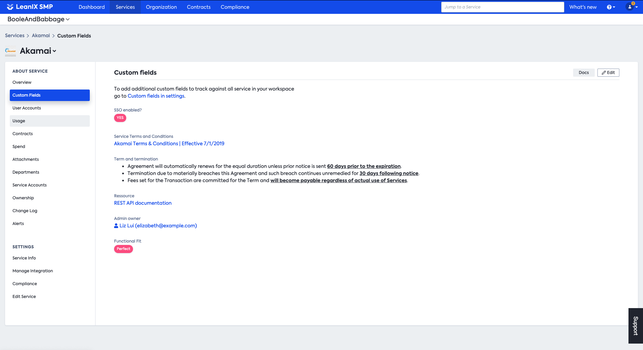The width and height of the screenshot is (643, 350).
Task: Click the Akamai breadcrumb link
Action: click(41, 35)
